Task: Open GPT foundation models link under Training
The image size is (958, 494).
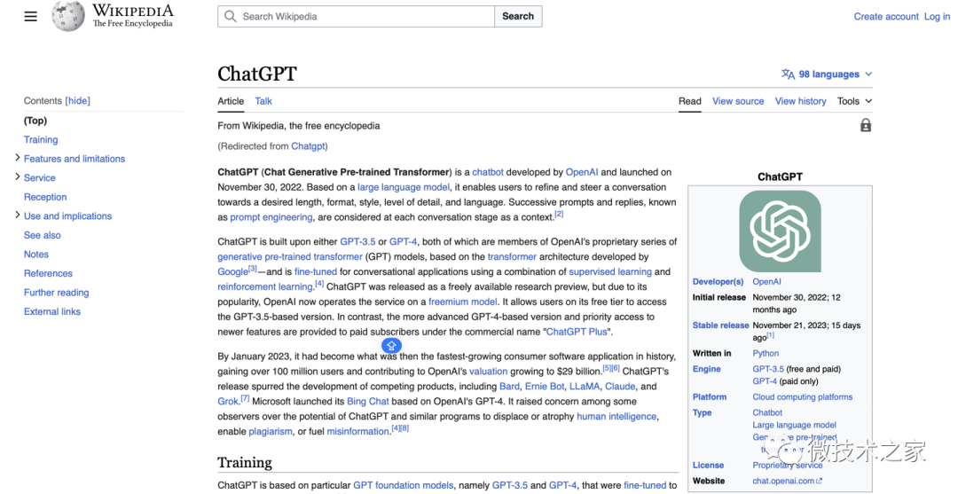Action: point(404,485)
